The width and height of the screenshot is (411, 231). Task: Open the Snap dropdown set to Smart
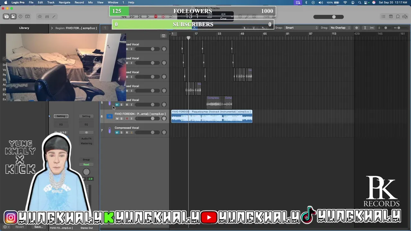pos(301,28)
